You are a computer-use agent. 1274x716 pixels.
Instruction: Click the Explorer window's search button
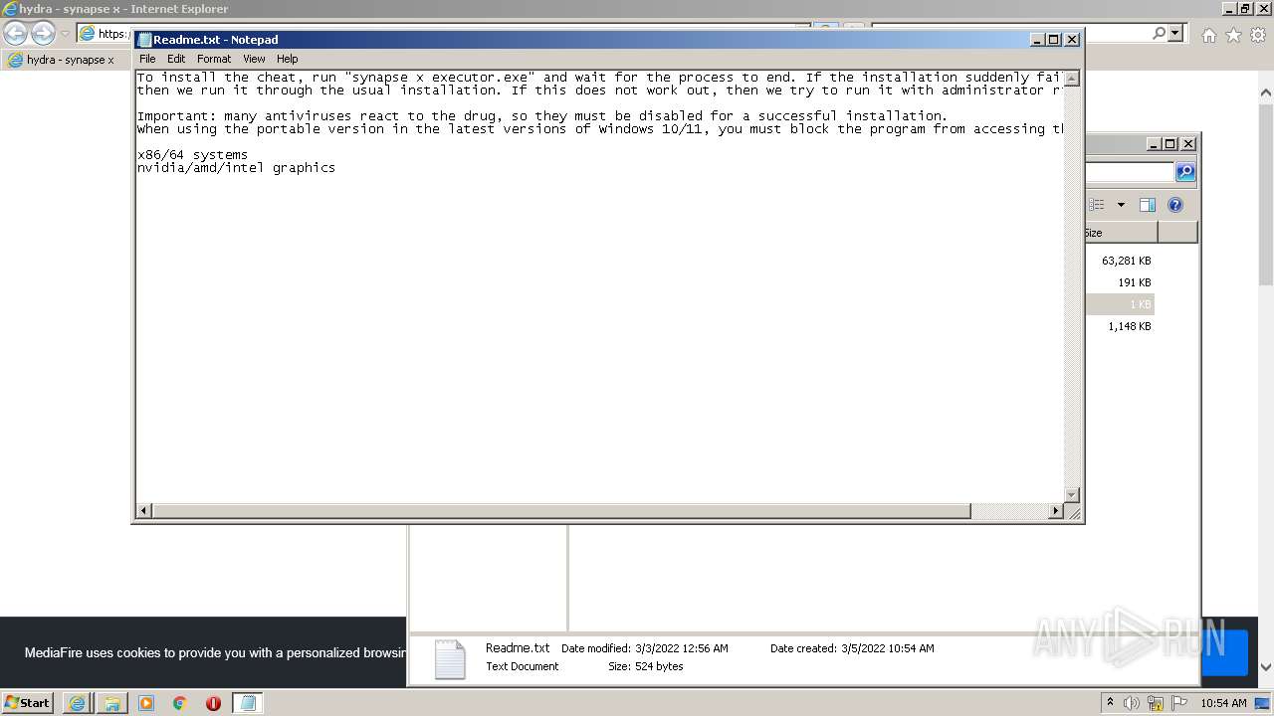tap(1185, 172)
